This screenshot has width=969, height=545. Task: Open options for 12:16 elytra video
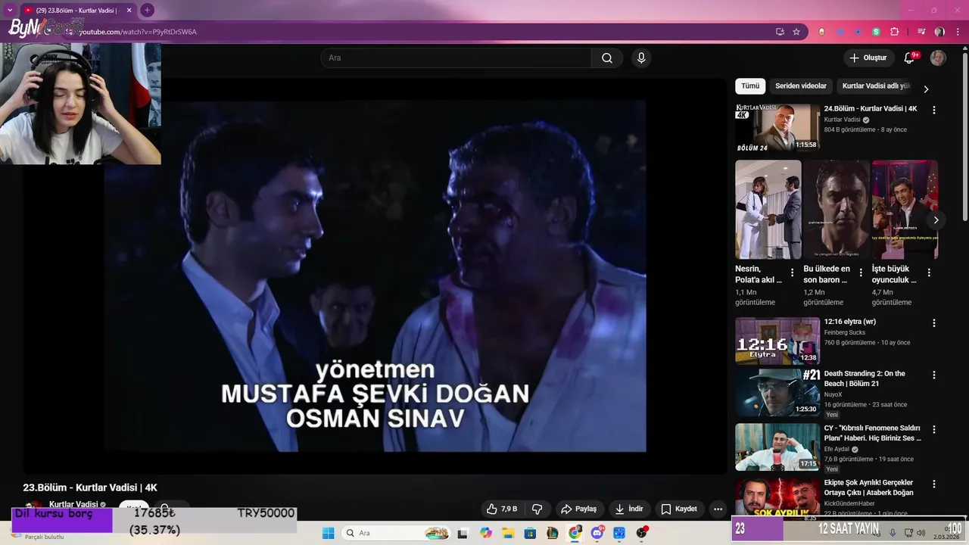coord(933,322)
